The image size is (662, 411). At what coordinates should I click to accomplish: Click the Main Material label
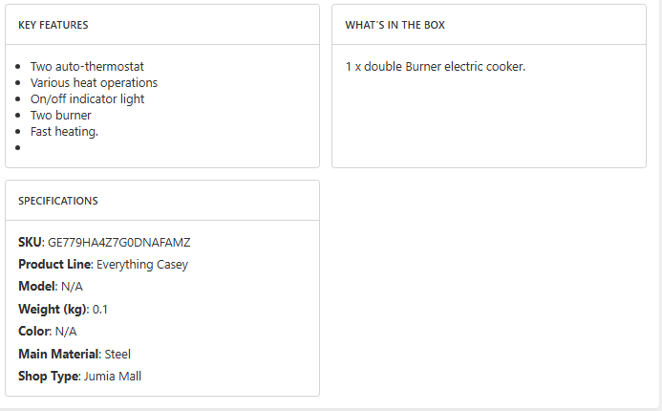click(58, 355)
